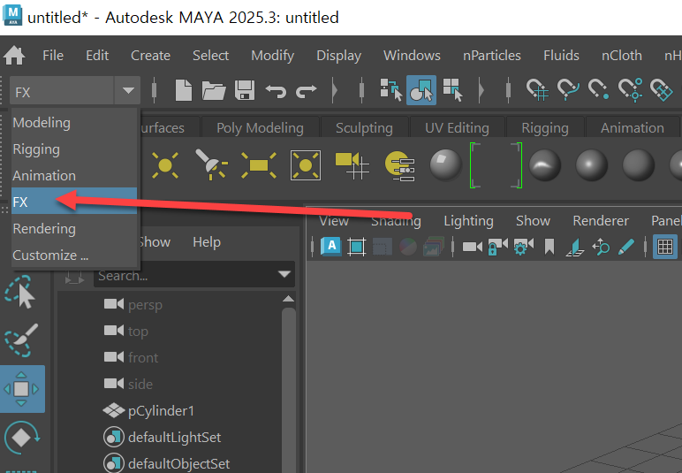682x473 pixels.
Task: Enable snap to points magnet
Action: pyautogui.click(x=598, y=90)
